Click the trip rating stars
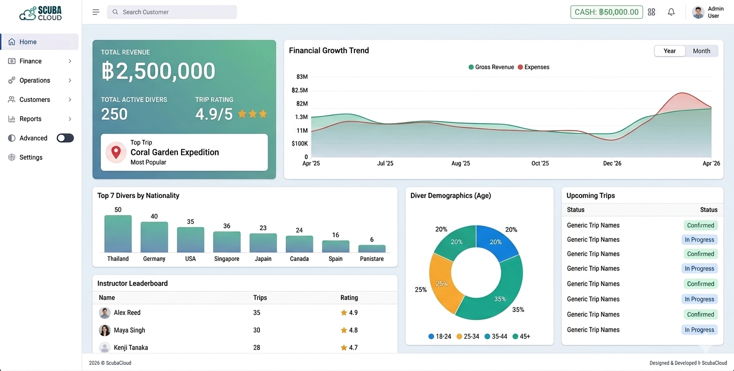This screenshot has width=734, height=371. point(253,114)
